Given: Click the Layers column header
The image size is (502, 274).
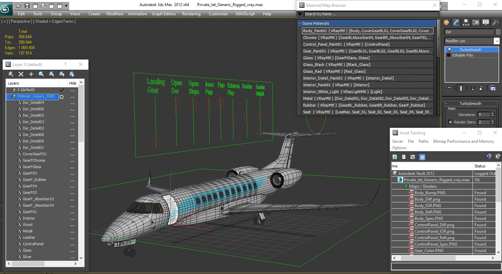Looking at the screenshot, I should 32,83.
